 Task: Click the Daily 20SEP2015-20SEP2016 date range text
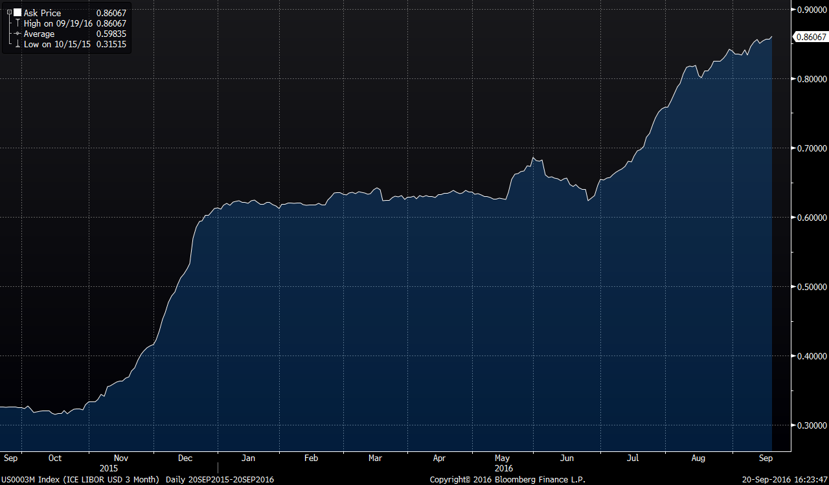220,479
